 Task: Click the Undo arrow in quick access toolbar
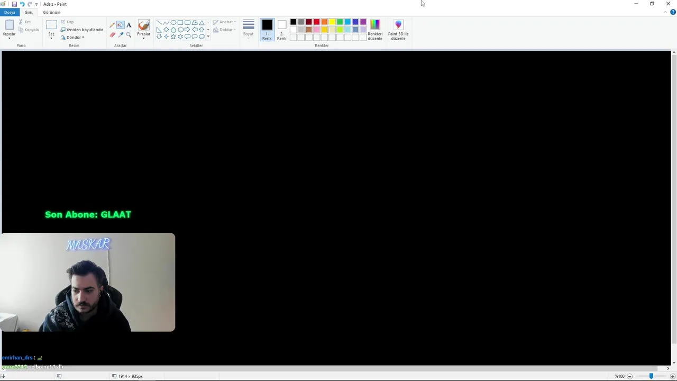coord(22,4)
